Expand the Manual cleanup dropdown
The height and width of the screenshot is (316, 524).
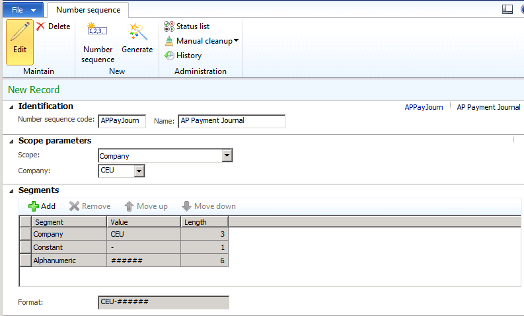(236, 41)
